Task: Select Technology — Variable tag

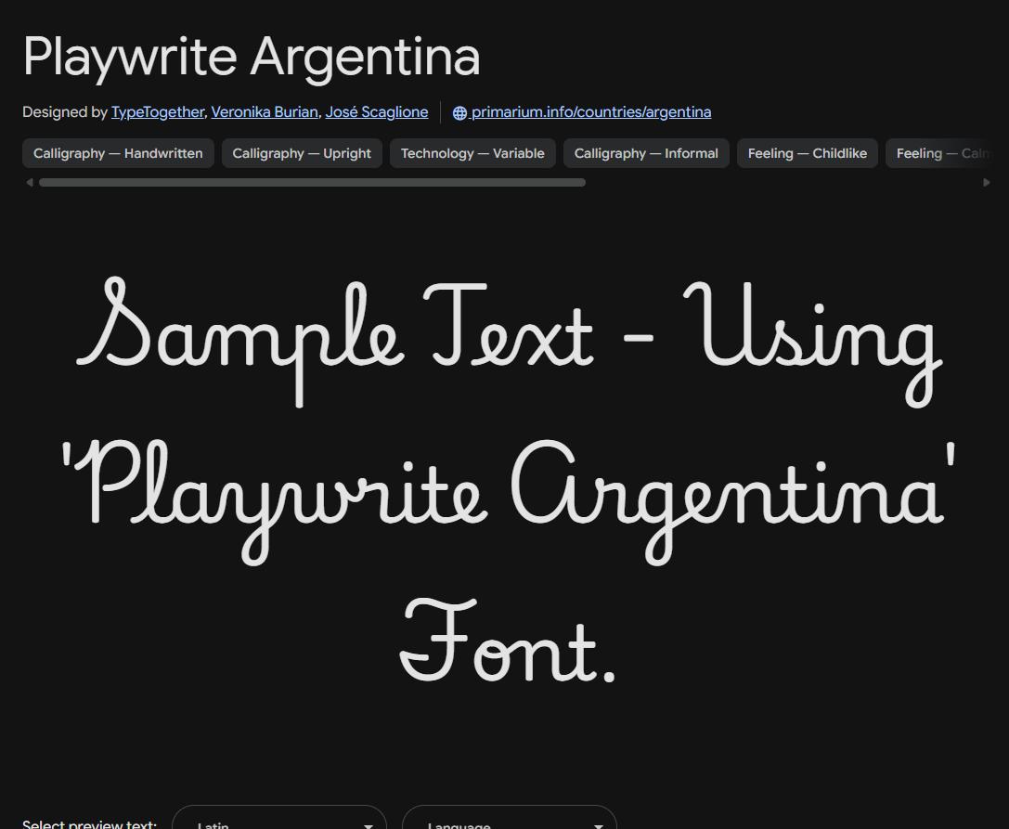Action: (473, 153)
